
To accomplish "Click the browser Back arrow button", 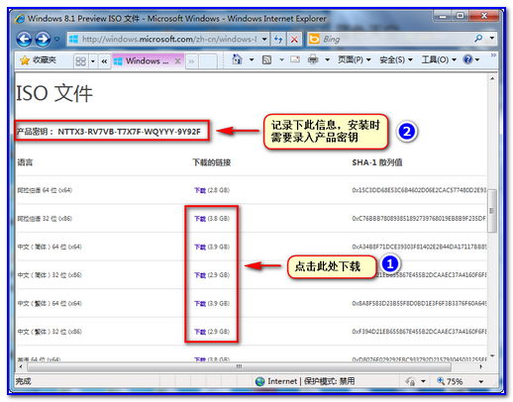I will click(x=24, y=40).
